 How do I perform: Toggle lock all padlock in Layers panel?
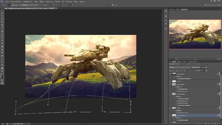184,70
